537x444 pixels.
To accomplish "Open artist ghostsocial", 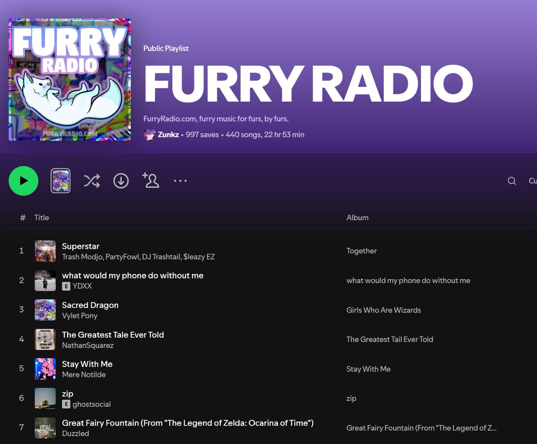I will click(x=91, y=404).
